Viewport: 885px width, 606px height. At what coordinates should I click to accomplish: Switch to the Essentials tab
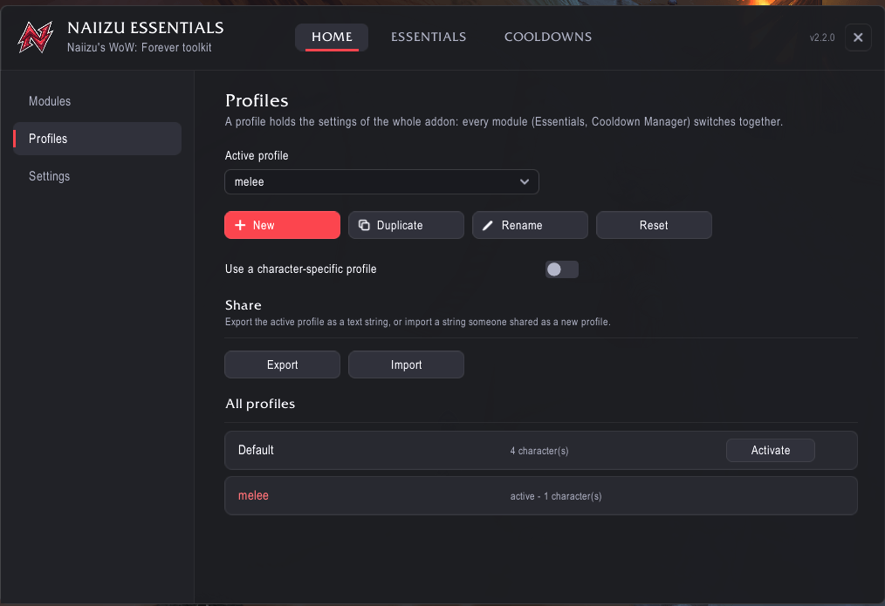click(x=429, y=37)
